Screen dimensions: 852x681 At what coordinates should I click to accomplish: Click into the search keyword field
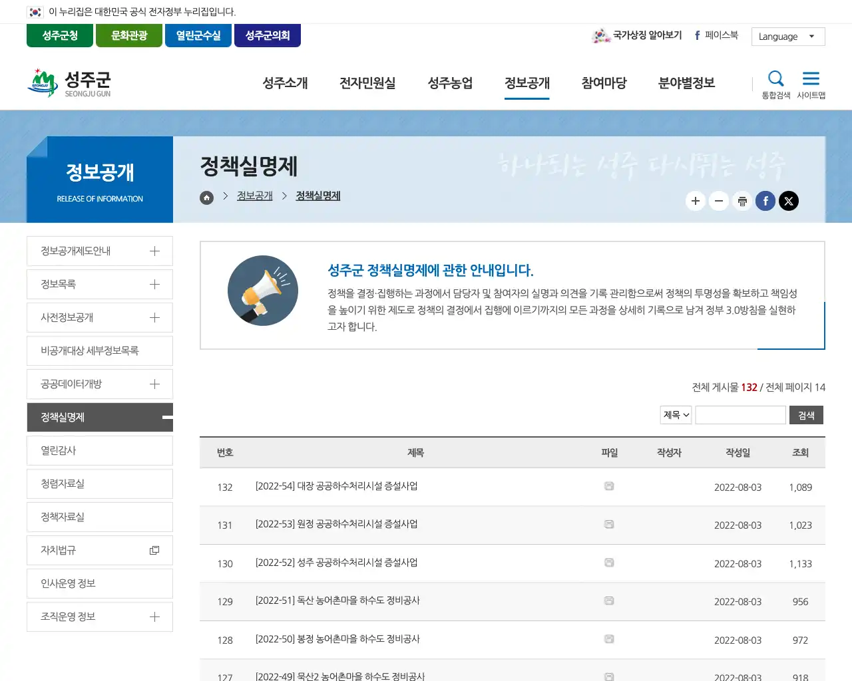740,415
